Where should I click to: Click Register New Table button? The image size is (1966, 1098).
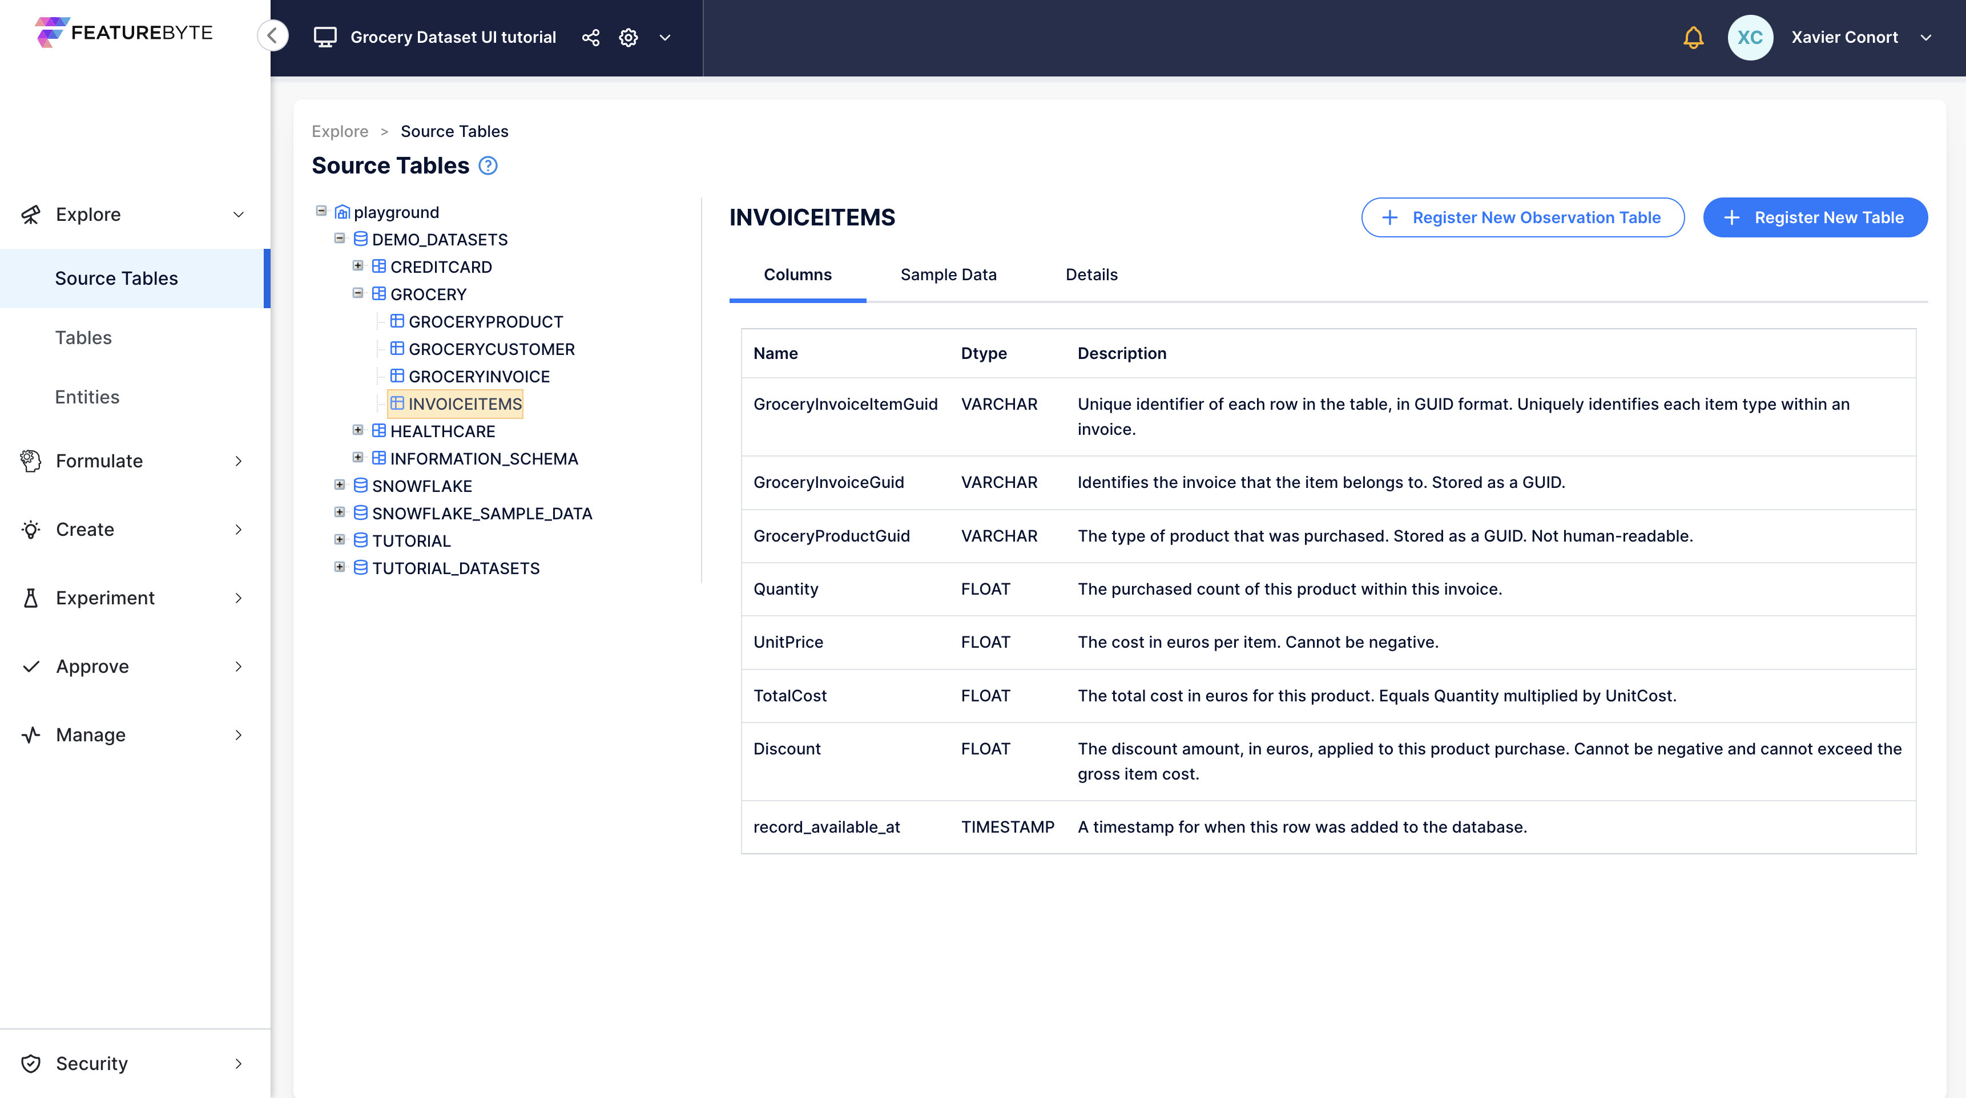1815,217
